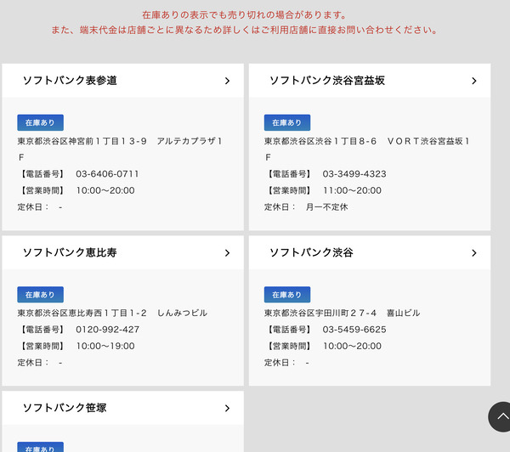Click 定休日 label in 渋谷 card
The height and width of the screenshot is (452, 510).
[x=280, y=363]
